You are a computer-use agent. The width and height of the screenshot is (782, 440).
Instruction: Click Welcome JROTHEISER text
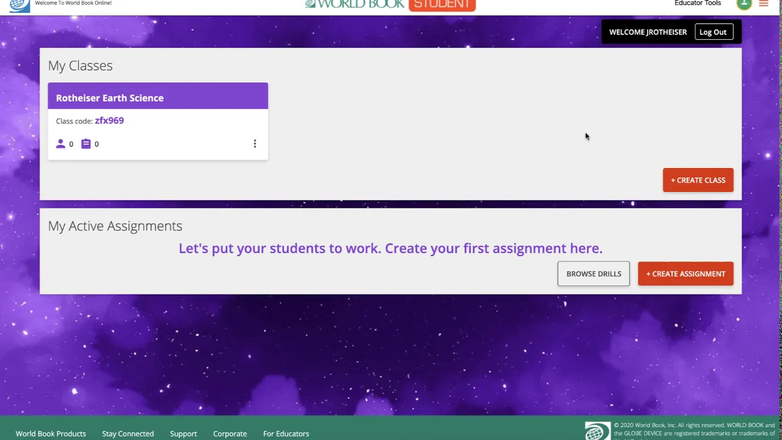pos(648,32)
